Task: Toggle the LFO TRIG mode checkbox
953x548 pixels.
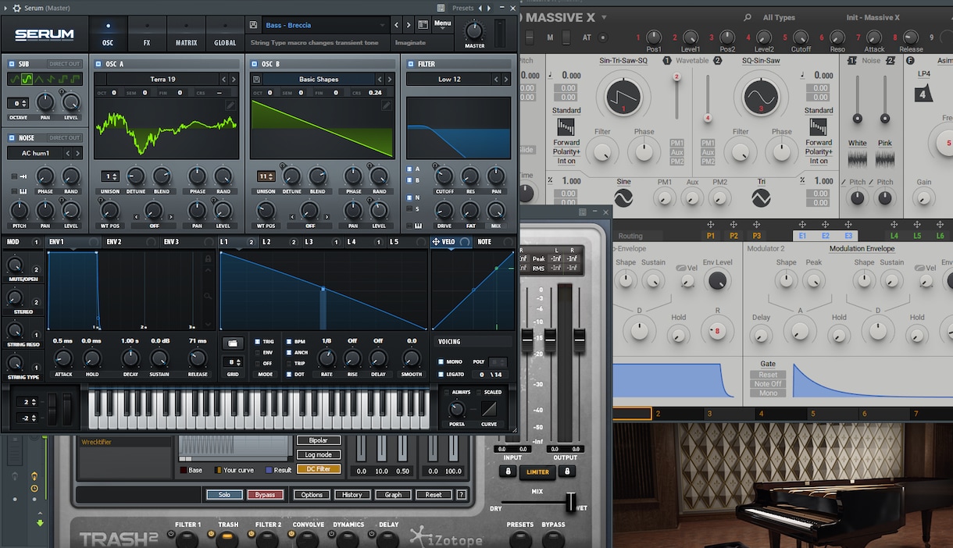Action: (x=257, y=341)
